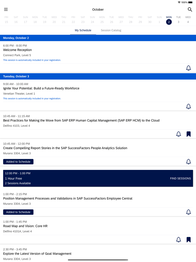Switch to the Session Catalog tab
This screenshot has height=262, width=196.
pyautogui.click(x=111, y=30)
